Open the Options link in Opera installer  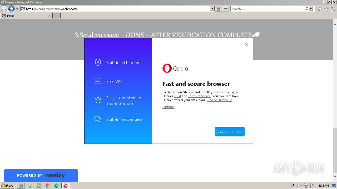coord(168,107)
